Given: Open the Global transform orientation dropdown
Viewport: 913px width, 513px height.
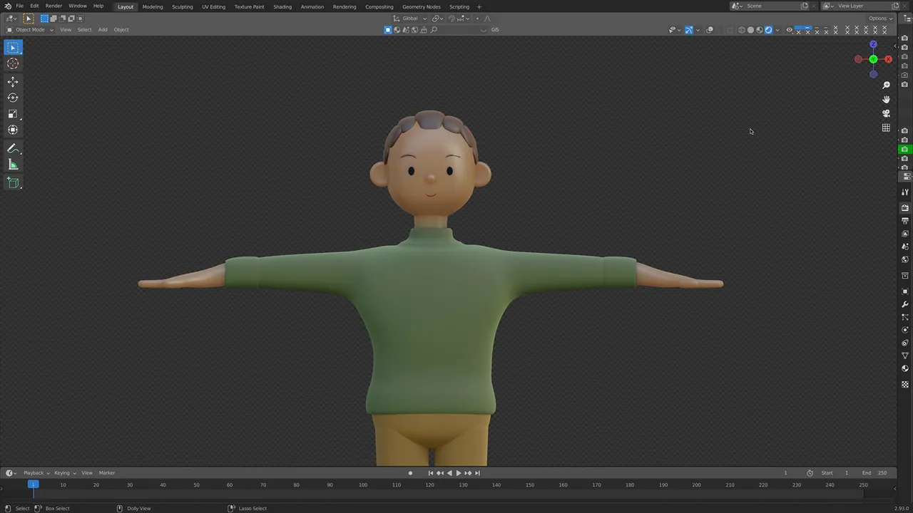Looking at the screenshot, I should coord(409,18).
